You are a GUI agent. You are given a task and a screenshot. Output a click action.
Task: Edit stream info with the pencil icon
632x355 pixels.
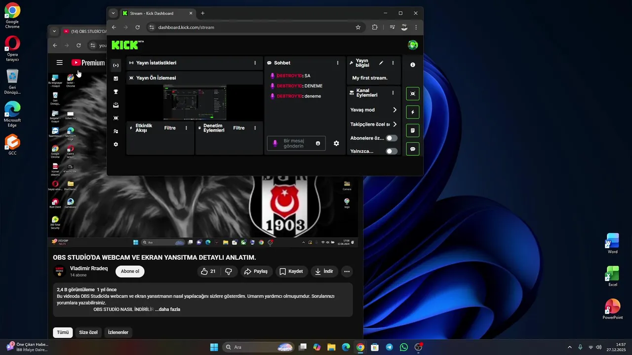[x=381, y=63]
